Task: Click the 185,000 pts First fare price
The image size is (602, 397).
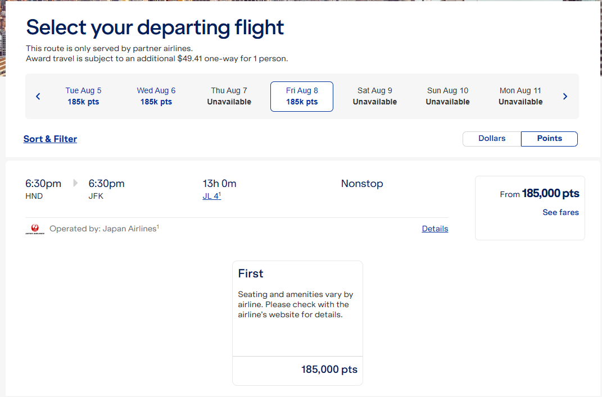Action: click(329, 369)
